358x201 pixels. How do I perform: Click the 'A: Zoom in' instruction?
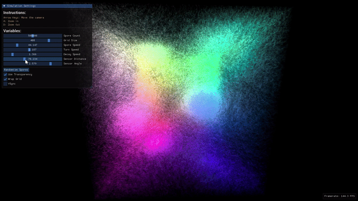(11, 21)
